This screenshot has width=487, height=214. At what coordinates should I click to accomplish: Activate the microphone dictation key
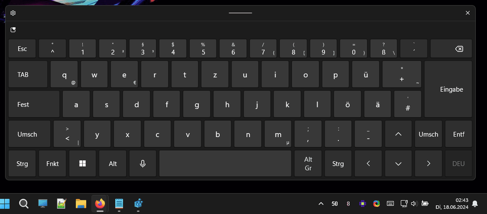[142, 163]
